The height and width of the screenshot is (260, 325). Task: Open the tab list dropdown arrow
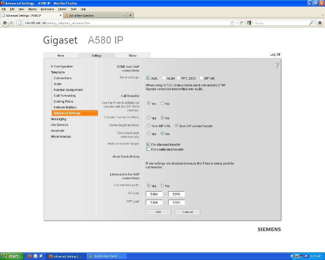(322, 15)
